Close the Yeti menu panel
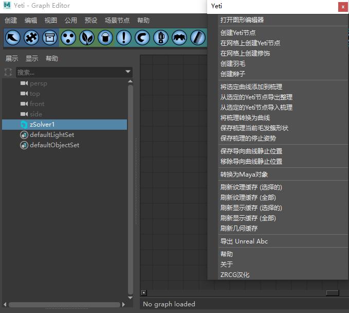Viewport: 349px width, 313px height. (x=342, y=7)
